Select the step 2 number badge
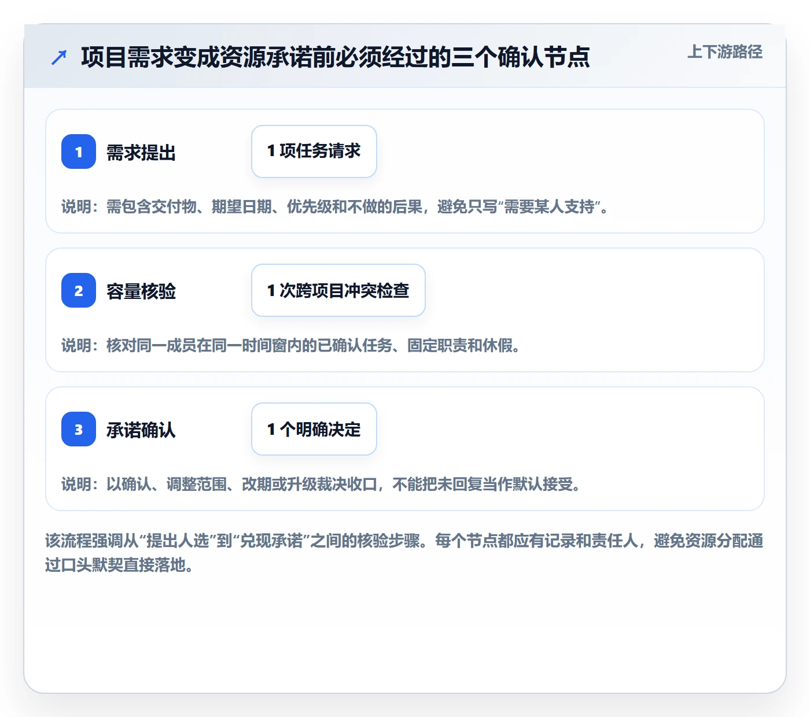The height and width of the screenshot is (717, 810). click(79, 290)
